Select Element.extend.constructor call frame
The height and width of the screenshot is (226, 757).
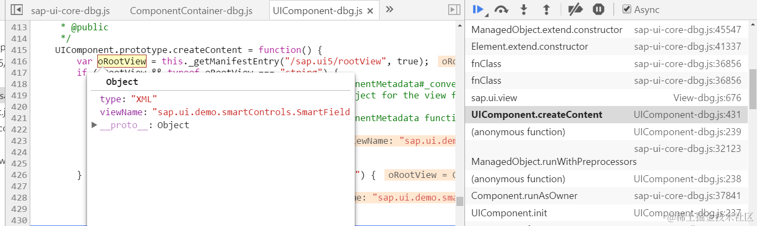[x=529, y=46]
